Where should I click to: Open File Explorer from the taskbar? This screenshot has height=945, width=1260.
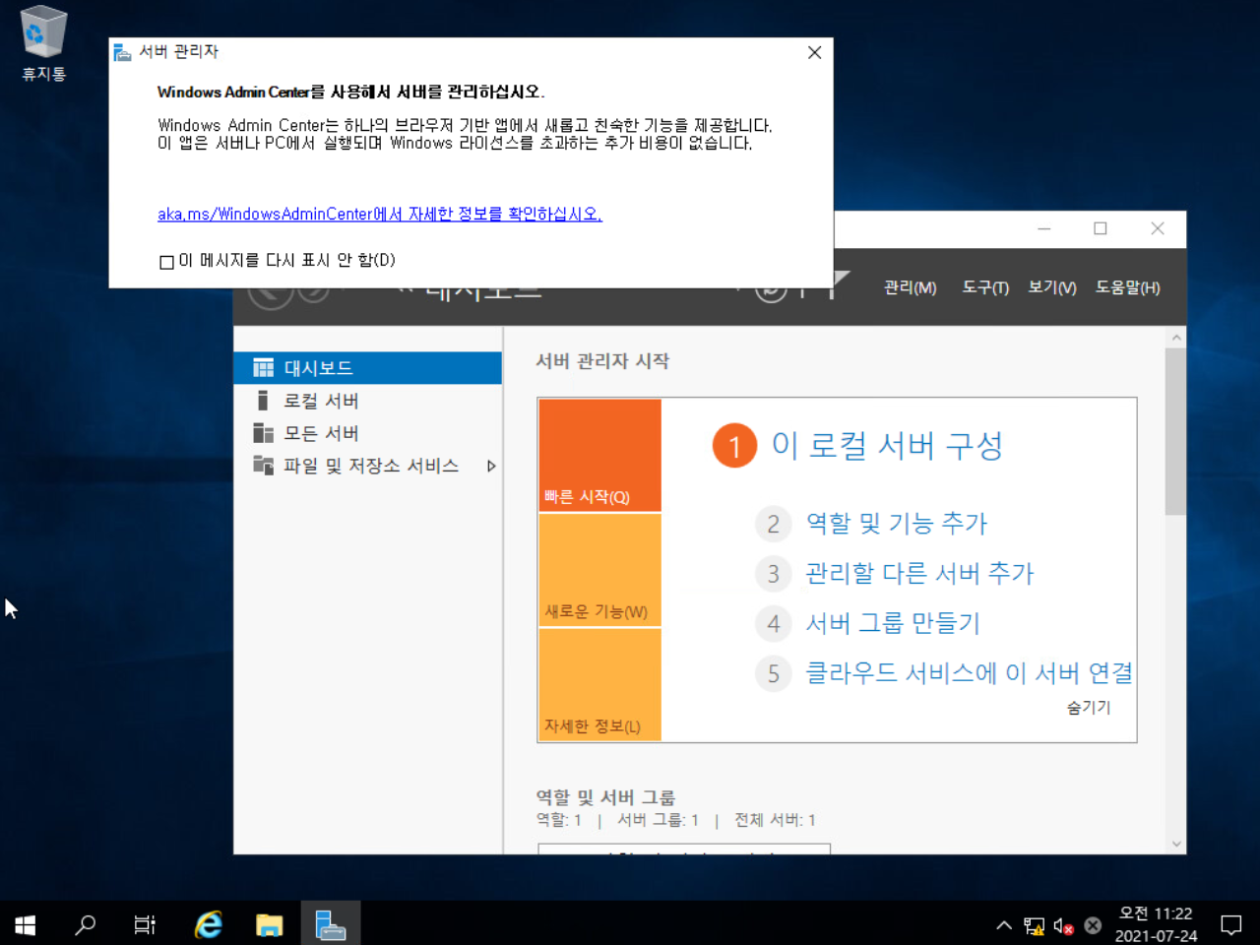coord(269,924)
